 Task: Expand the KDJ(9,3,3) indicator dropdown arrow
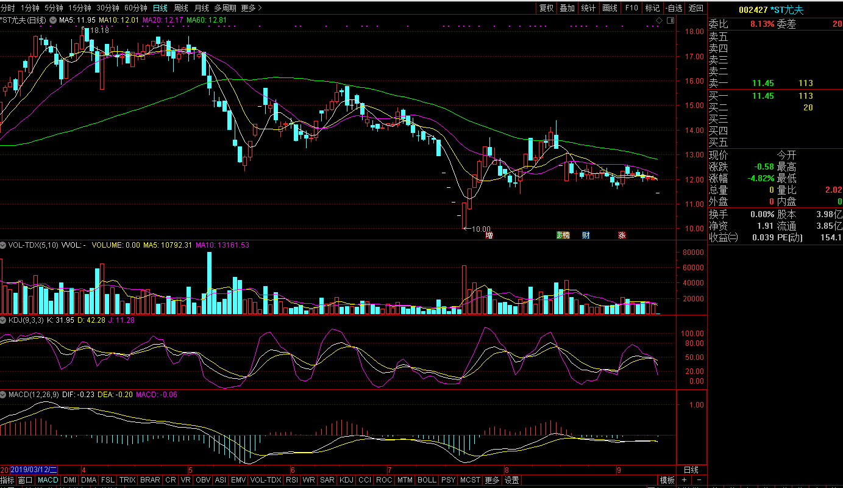pyautogui.click(x=4, y=320)
